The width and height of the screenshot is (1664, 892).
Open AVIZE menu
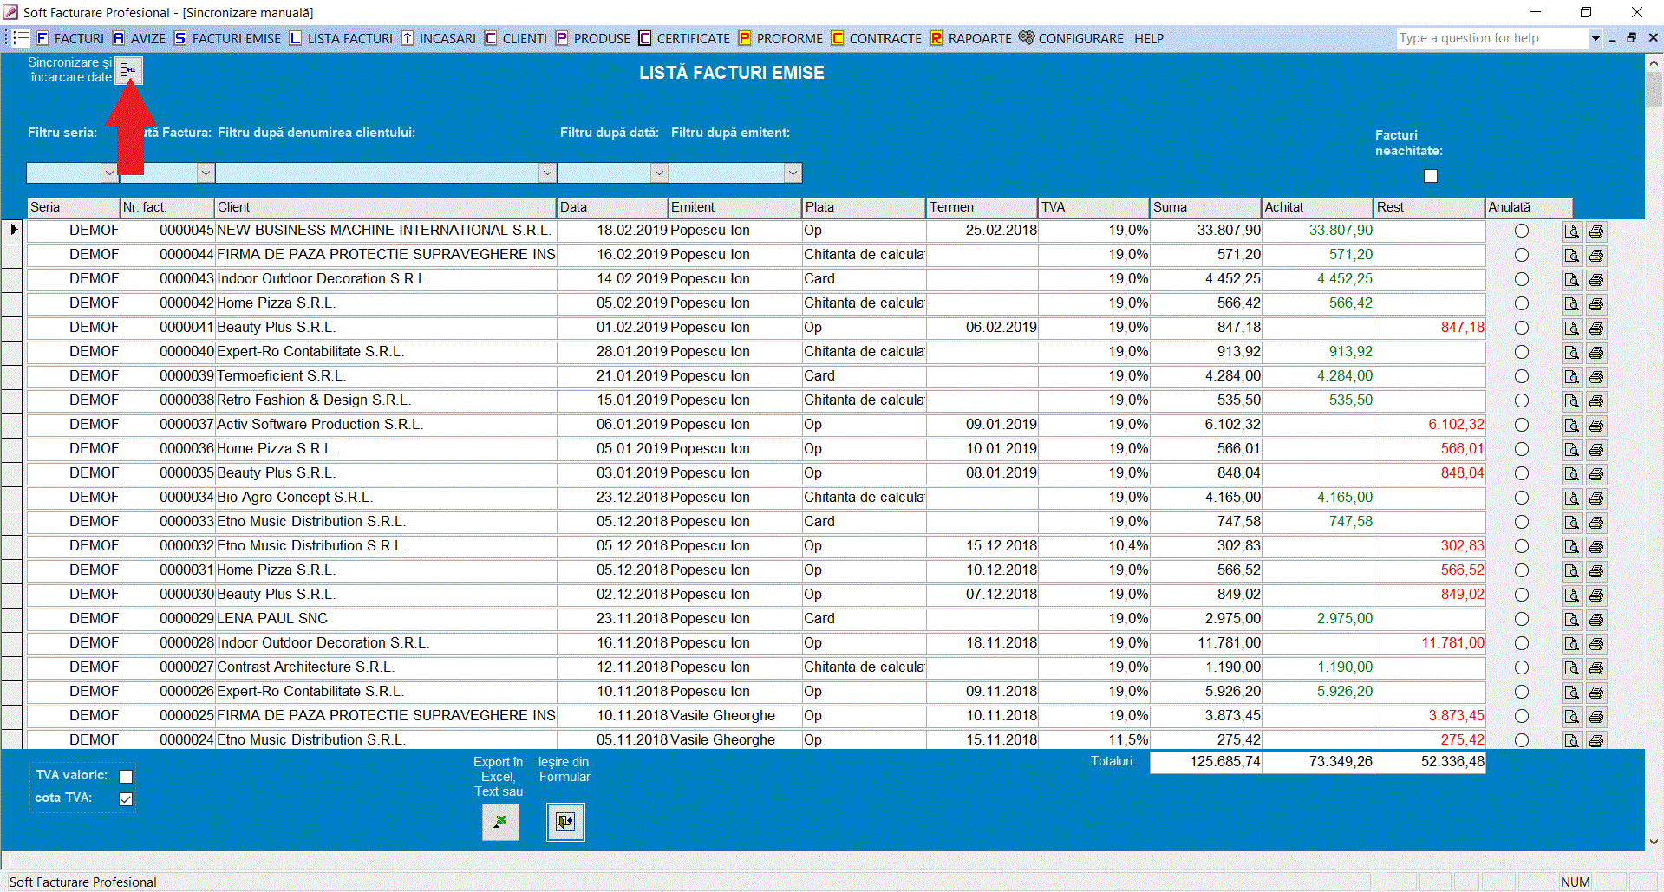[139, 38]
